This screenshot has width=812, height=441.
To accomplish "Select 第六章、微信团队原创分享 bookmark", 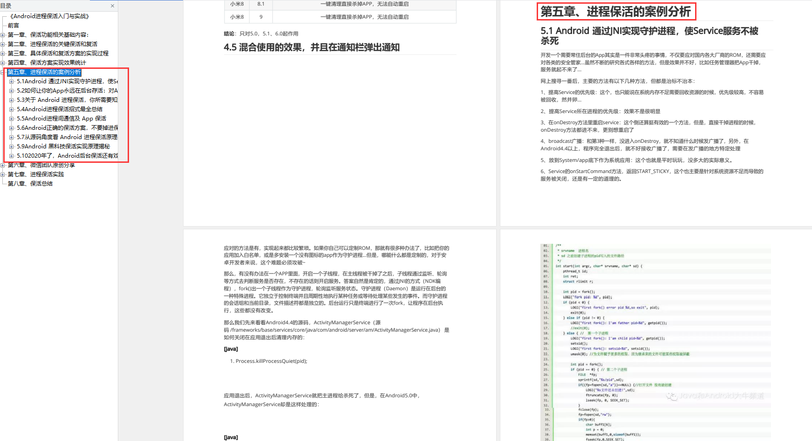I will click(x=41, y=165).
